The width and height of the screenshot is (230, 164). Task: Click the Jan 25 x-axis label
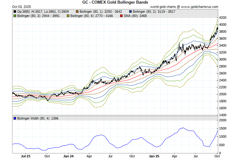pyautogui.click(x=154, y=156)
